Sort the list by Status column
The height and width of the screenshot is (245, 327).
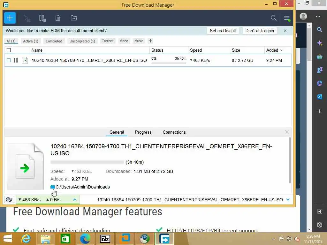tap(157, 50)
